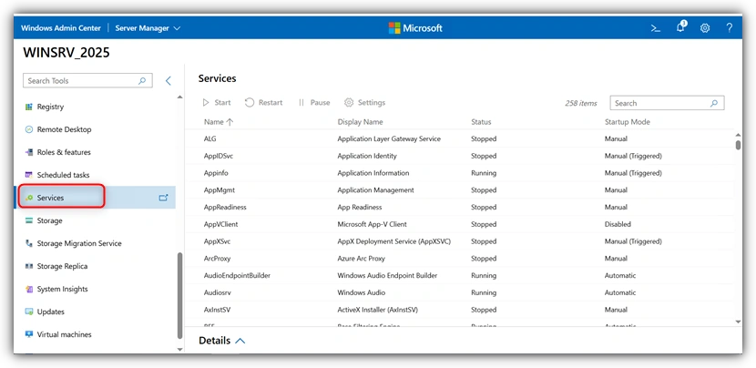This screenshot has width=756, height=368.
Task: Click the Scheduled tasks icon
Action: pyautogui.click(x=29, y=175)
